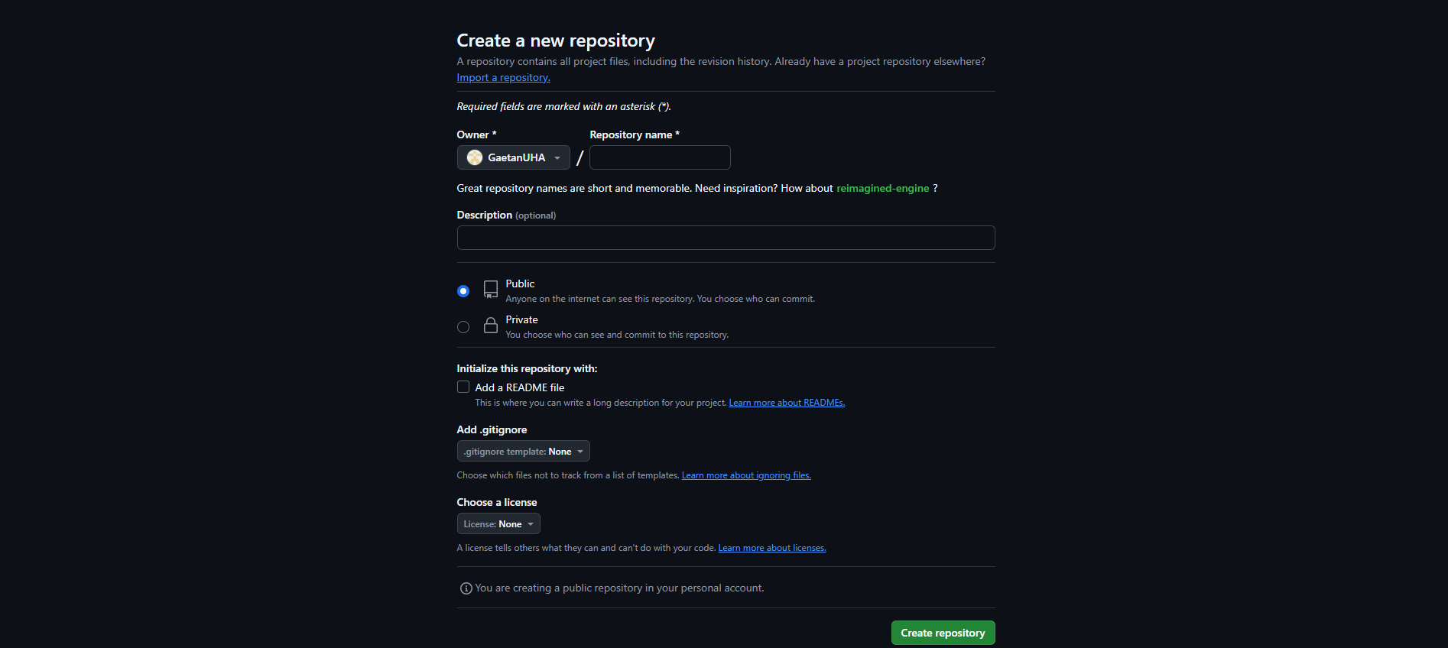Viewport: 1448px width, 648px height.
Task: Expand the Owner dropdown caret
Action: pos(557,158)
